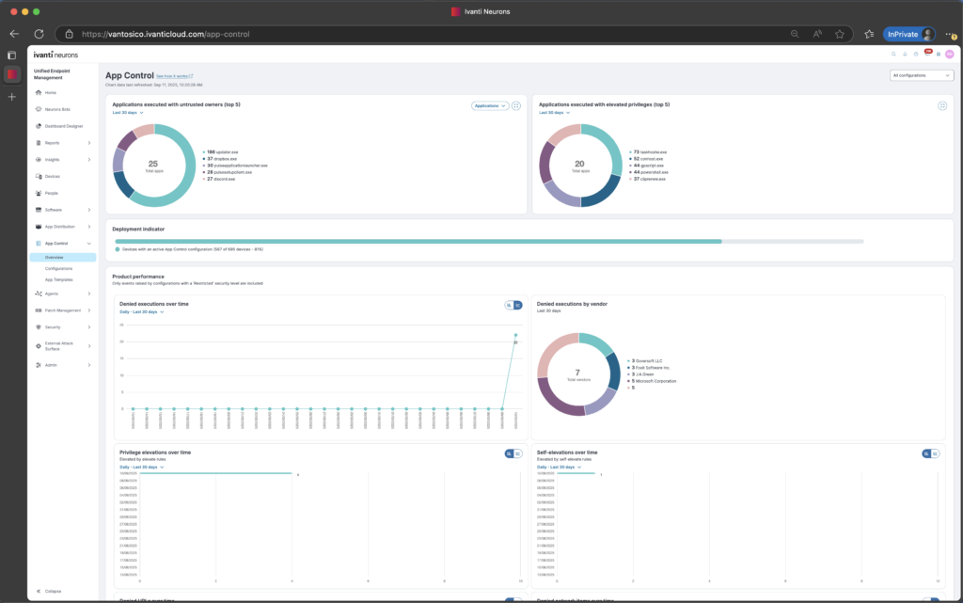The height and width of the screenshot is (603, 963).
Task: Open the search icon in Ivanti header
Action: (893, 54)
